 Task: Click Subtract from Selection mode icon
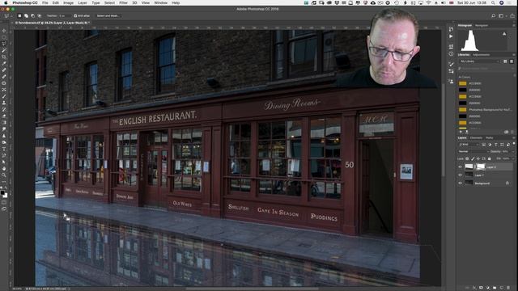[32, 16]
